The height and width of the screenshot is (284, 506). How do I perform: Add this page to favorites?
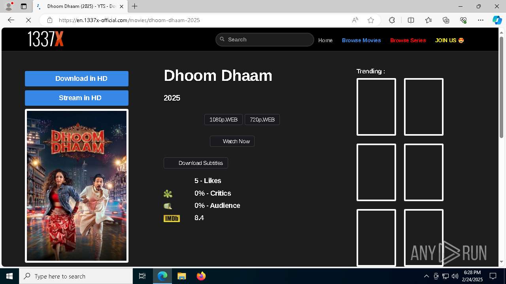pyautogui.click(x=371, y=20)
